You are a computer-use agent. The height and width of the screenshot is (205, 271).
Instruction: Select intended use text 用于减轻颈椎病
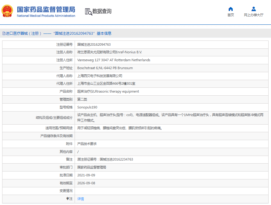[x=119, y=128]
